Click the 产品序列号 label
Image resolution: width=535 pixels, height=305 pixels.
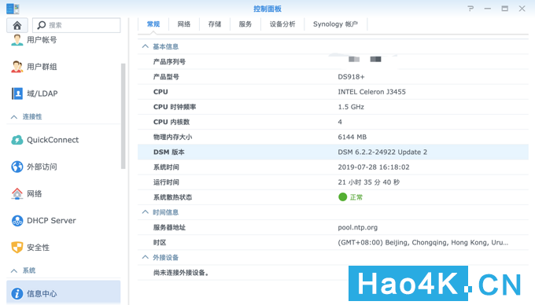coord(169,61)
